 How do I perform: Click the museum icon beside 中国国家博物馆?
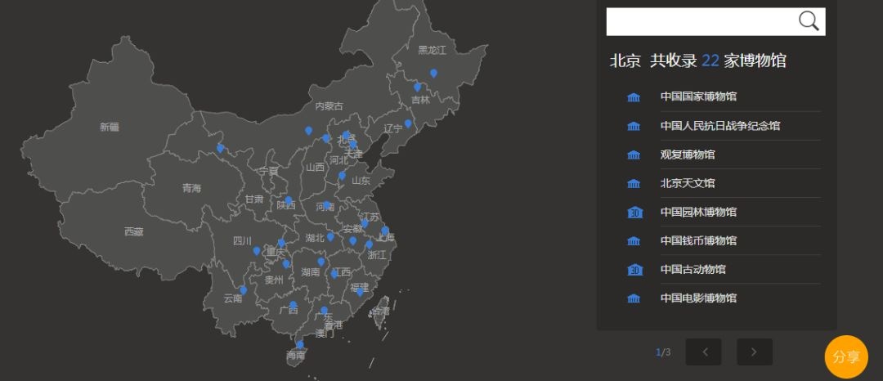pos(634,97)
